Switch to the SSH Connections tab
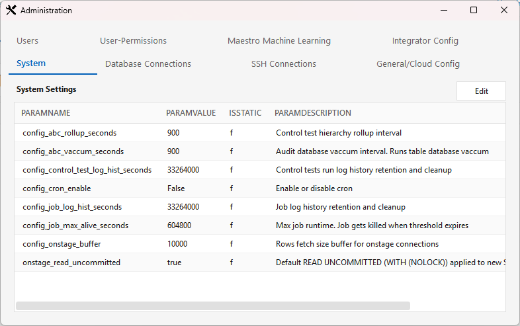 [x=284, y=63]
